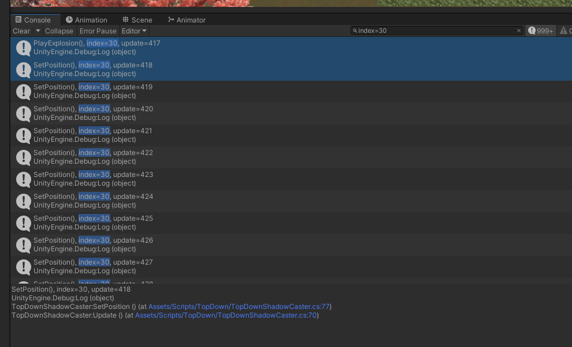Clear the search text with X icon
The width and height of the screenshot is (572, 347).
(518, 31)
